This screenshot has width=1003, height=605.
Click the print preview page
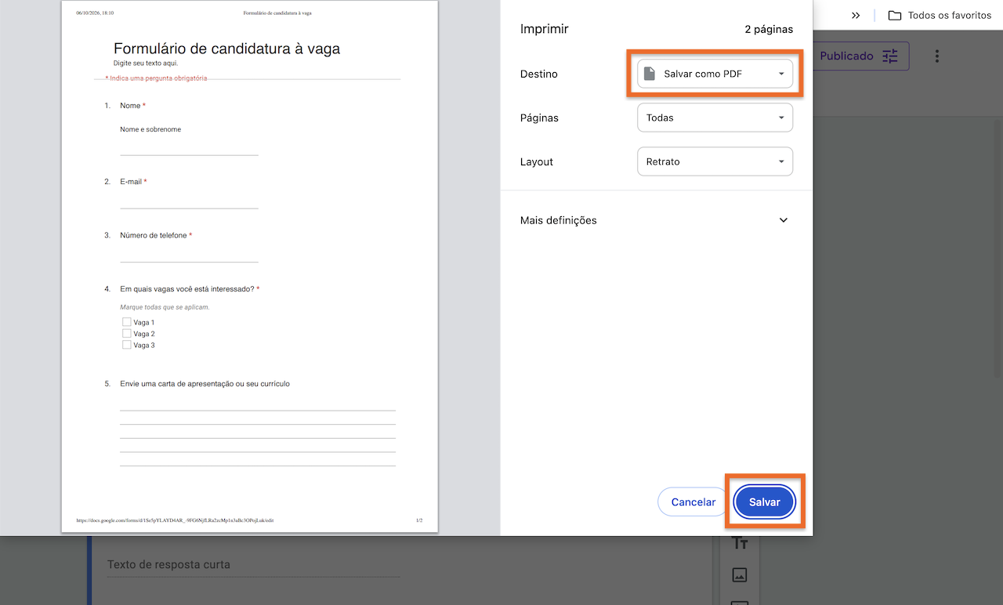[x=250, y=266]
